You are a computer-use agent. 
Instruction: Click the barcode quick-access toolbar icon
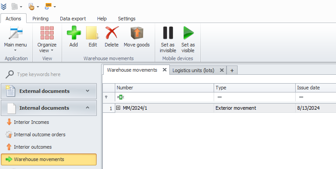point(15,7)
